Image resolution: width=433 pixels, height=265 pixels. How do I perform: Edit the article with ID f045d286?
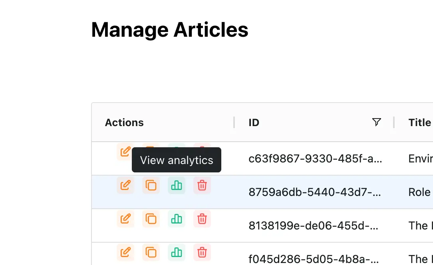coord(125,253)
